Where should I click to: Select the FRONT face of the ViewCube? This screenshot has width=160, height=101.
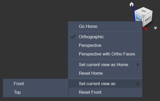click(139, 18)
